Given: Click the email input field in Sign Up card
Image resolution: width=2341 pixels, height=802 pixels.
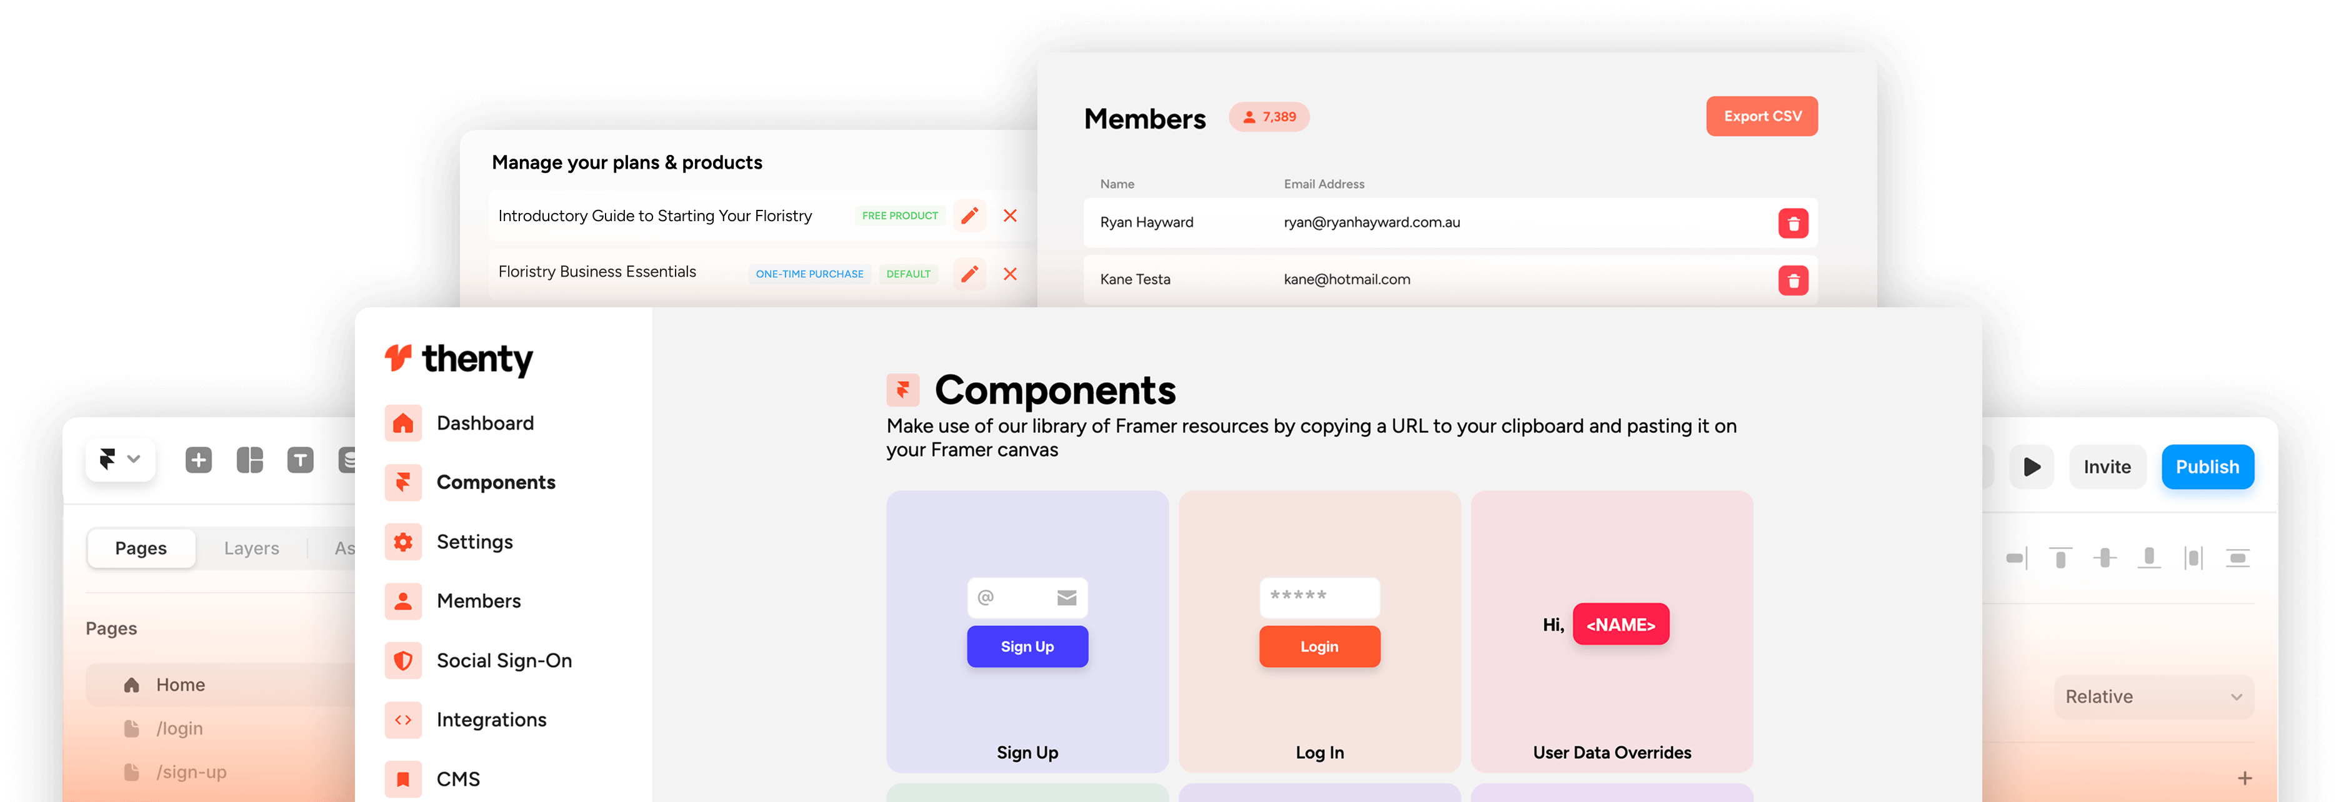Looking at the screenshot, I should pos(1027,598).
